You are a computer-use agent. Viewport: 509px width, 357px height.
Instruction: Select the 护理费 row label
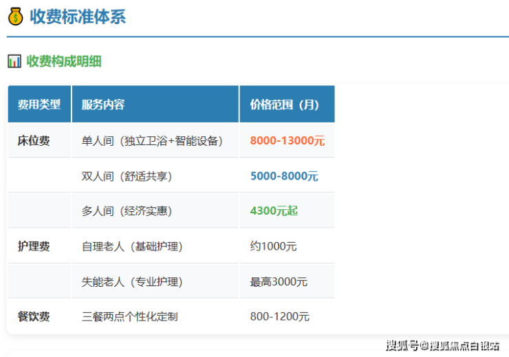click(34, 246)
